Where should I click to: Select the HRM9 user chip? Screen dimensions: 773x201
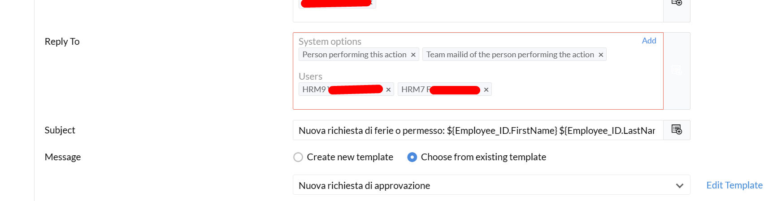(x=341, y=90)
